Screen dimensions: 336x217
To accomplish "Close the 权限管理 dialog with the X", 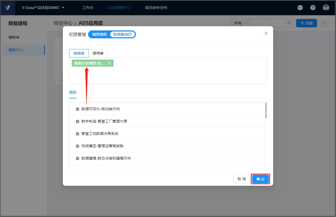I will (266, 33).
